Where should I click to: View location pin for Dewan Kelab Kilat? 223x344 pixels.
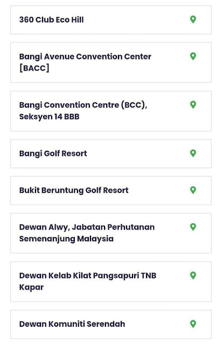point(193,275)
